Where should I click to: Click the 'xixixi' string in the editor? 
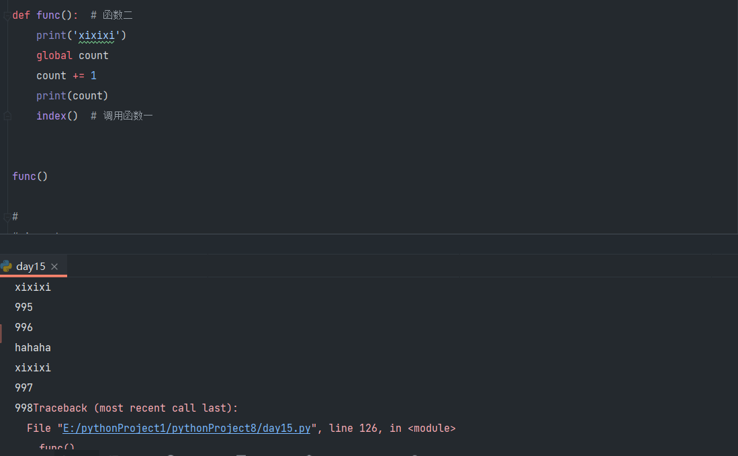tap(97, 35)
